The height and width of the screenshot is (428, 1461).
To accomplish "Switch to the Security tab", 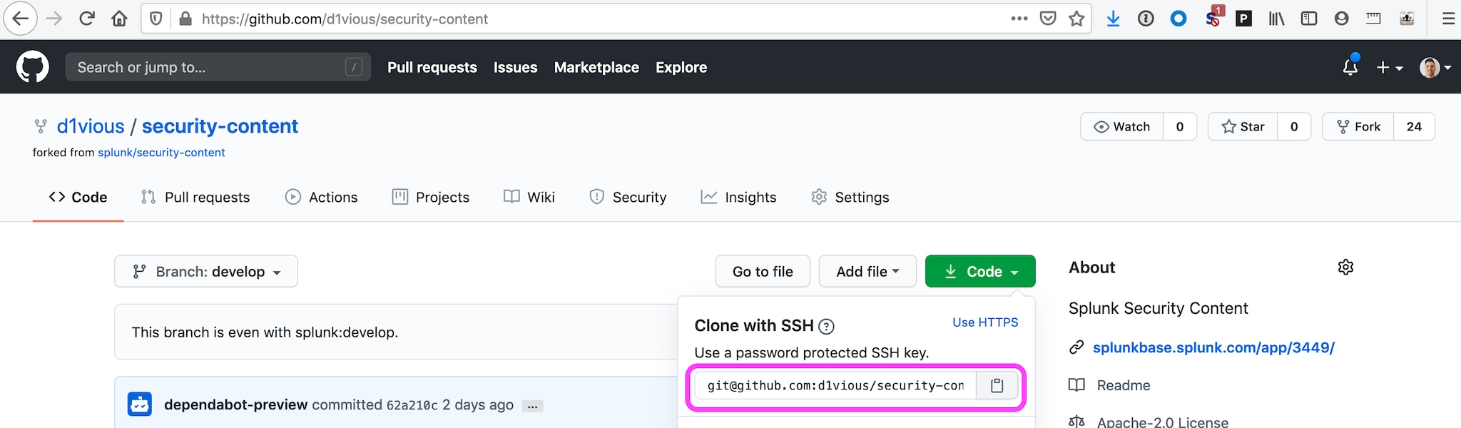I will (x=628, y=197).
